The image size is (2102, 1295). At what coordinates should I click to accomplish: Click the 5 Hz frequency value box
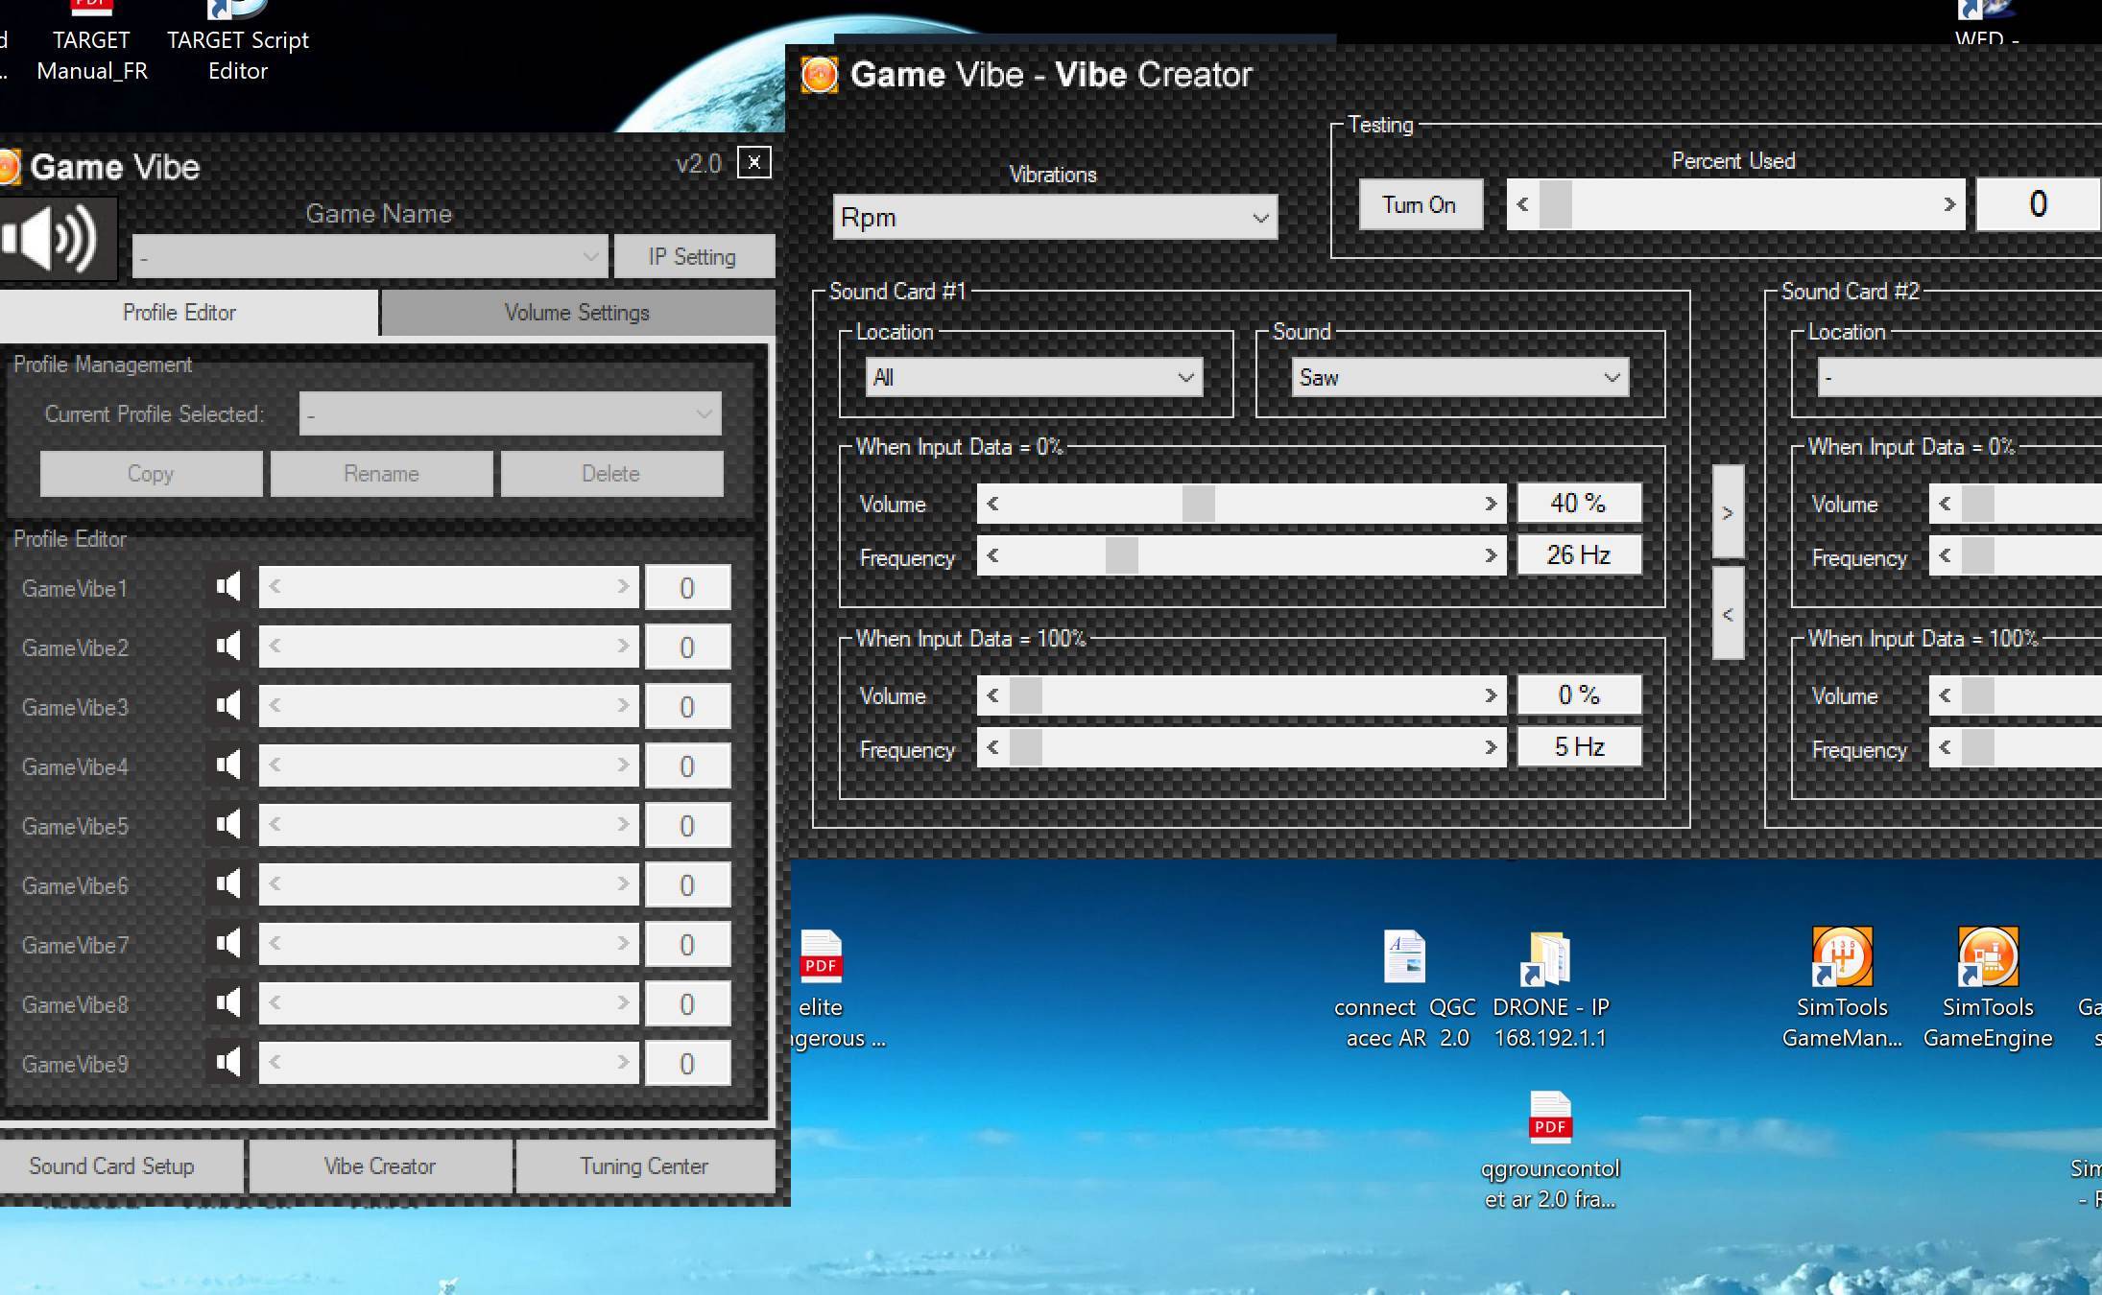[x=1579, y=746]
